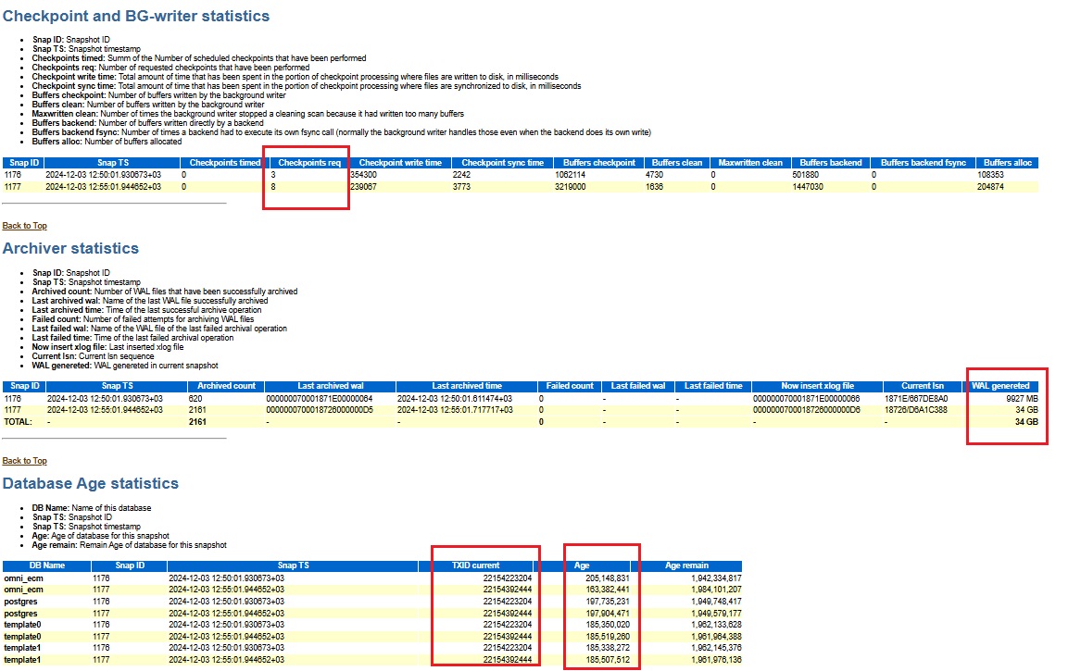Click the Last archived wal column header

pos(329,386)
